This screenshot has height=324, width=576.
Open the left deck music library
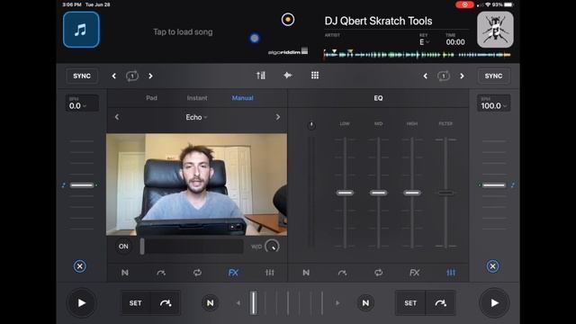click(81, 30)
